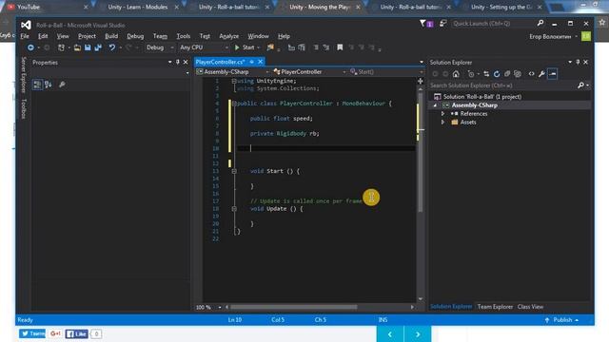Open Properties wrench in Solution Explorer toolbar
This screenshot has height=342, width=609.
(x=541, y=74)
